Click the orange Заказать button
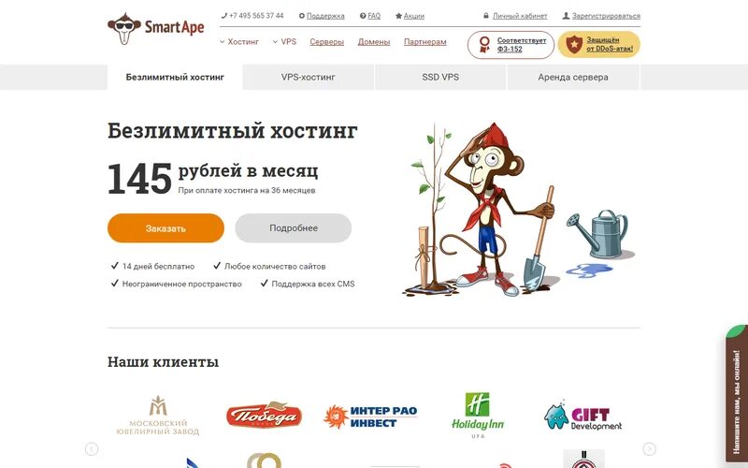 point(165,228)
